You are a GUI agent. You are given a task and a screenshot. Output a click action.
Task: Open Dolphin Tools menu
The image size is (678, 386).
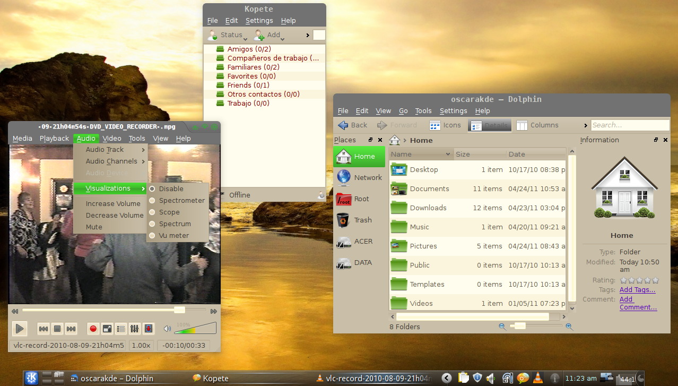click(423, 110)
